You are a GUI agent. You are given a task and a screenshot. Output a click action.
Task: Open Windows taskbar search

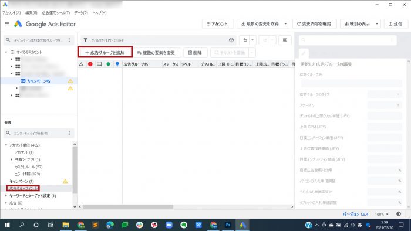pyautogui.click(x=22, y=225)
